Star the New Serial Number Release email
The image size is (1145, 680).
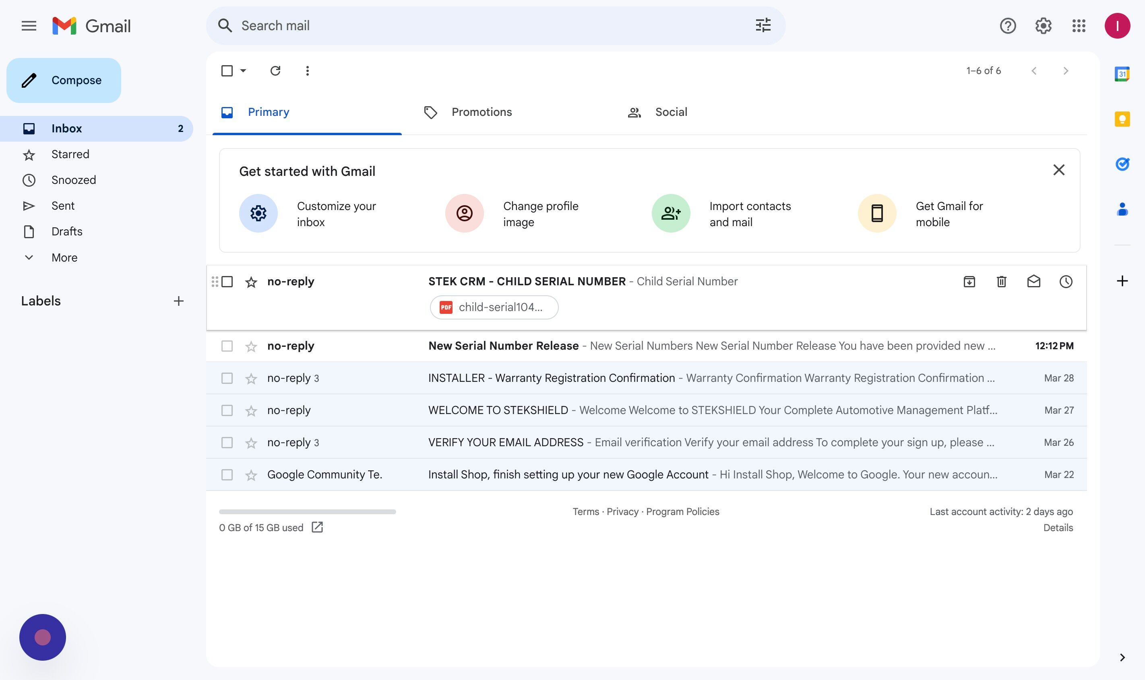[x=251, y=346]
